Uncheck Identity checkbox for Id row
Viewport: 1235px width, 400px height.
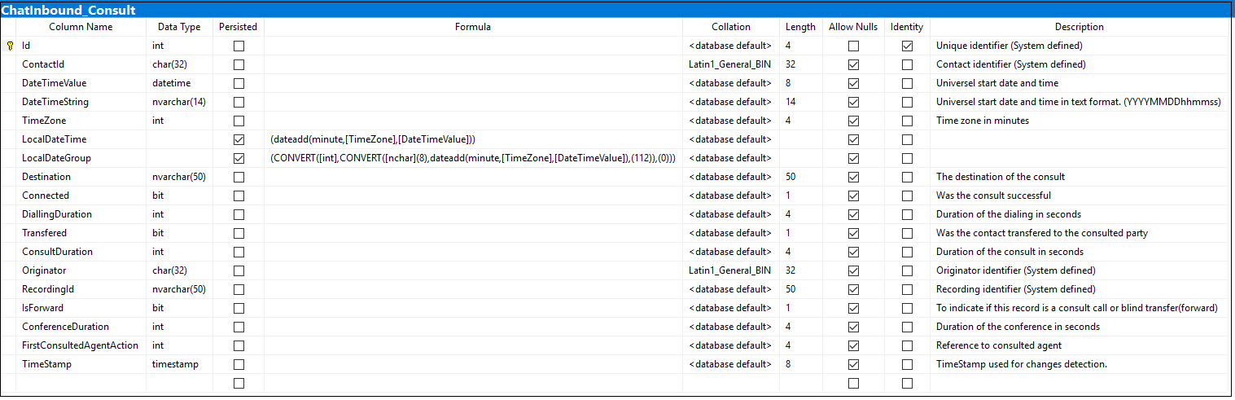(907, 46)
